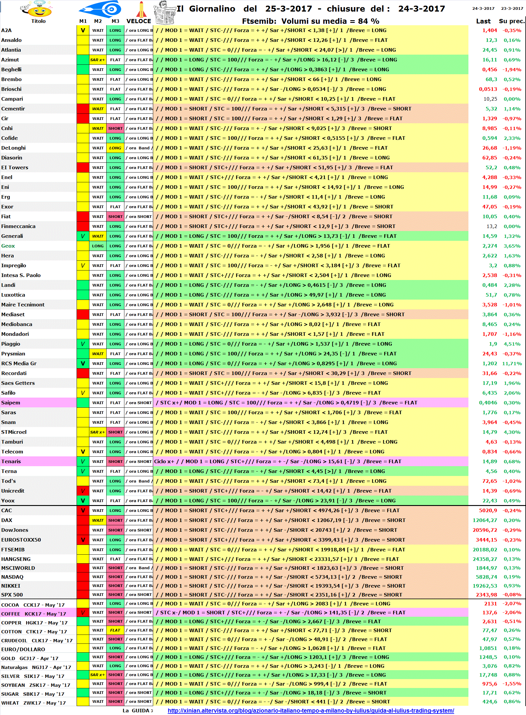
Task: Open the Iulius trading system guide link
Action: [311, 711]
